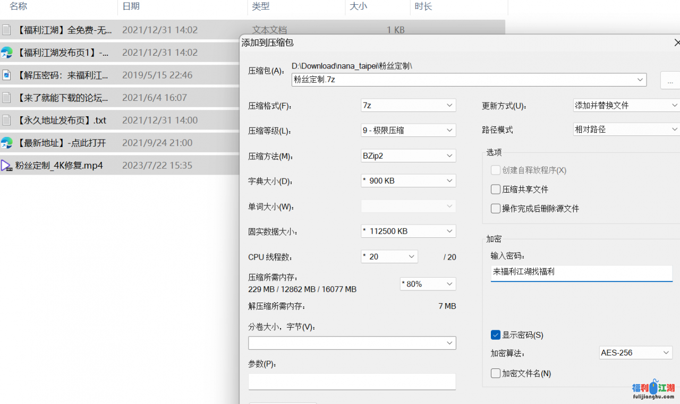680x404 pixels.
Task: Select the video icon of 粉丝定制_4K修复.mp4
Action: point(6,165)
